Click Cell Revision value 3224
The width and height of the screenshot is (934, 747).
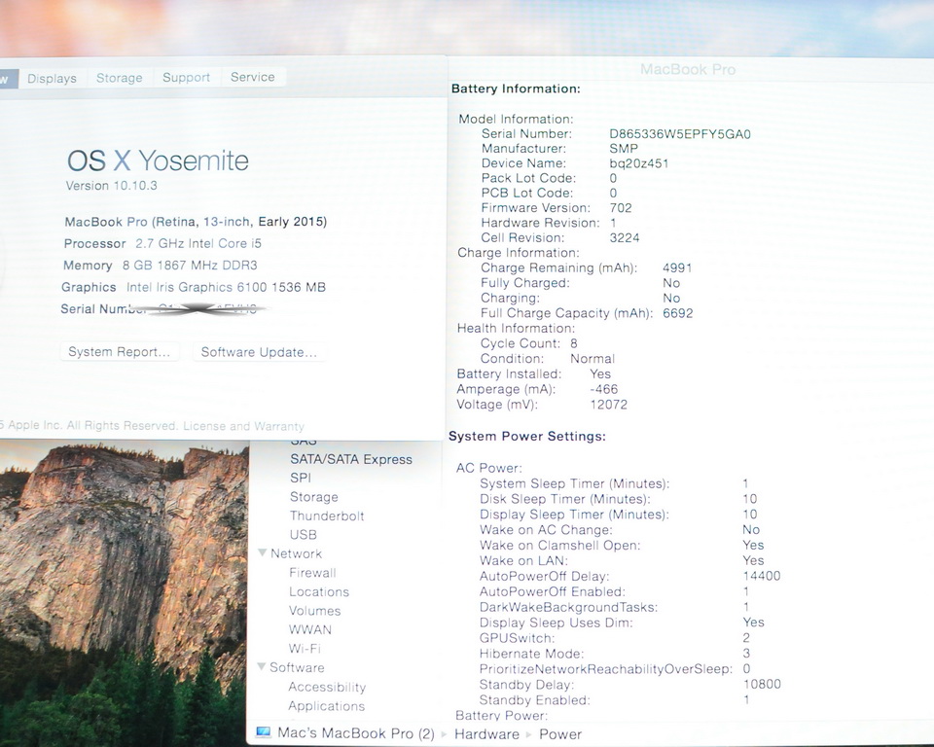(625, 237)
